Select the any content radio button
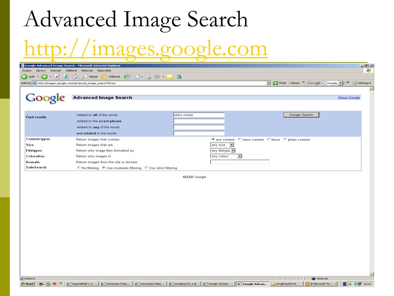This screenshot has height=296, width=394. click(213, 139)
